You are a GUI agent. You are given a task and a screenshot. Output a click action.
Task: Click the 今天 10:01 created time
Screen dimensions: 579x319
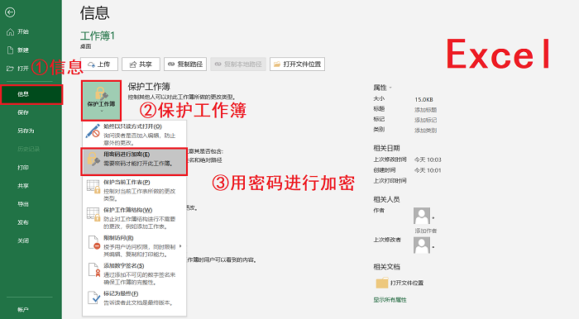click(x=428, y=170)
